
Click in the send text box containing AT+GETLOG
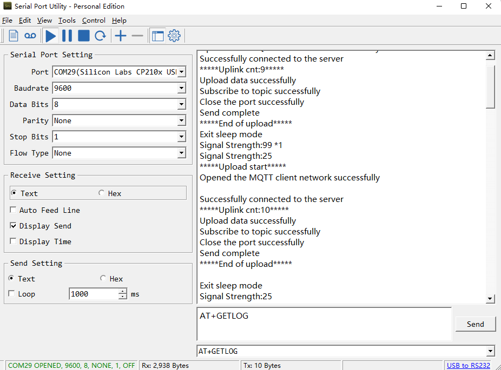click(324, 324)
